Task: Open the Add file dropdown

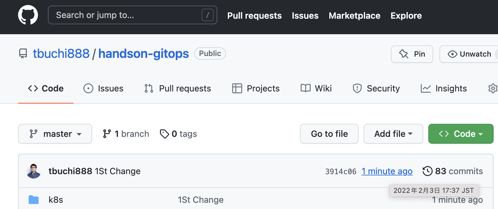Action: [x=393, y=134]
